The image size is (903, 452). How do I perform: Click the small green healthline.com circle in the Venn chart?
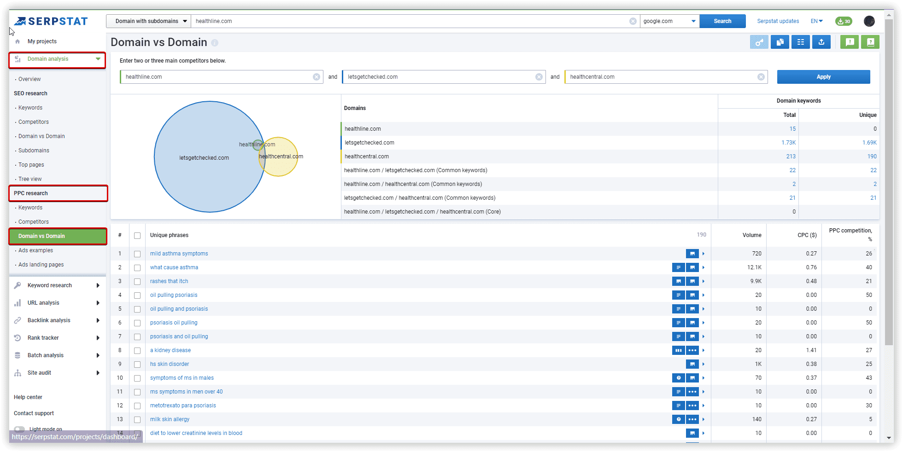point(258,145)
